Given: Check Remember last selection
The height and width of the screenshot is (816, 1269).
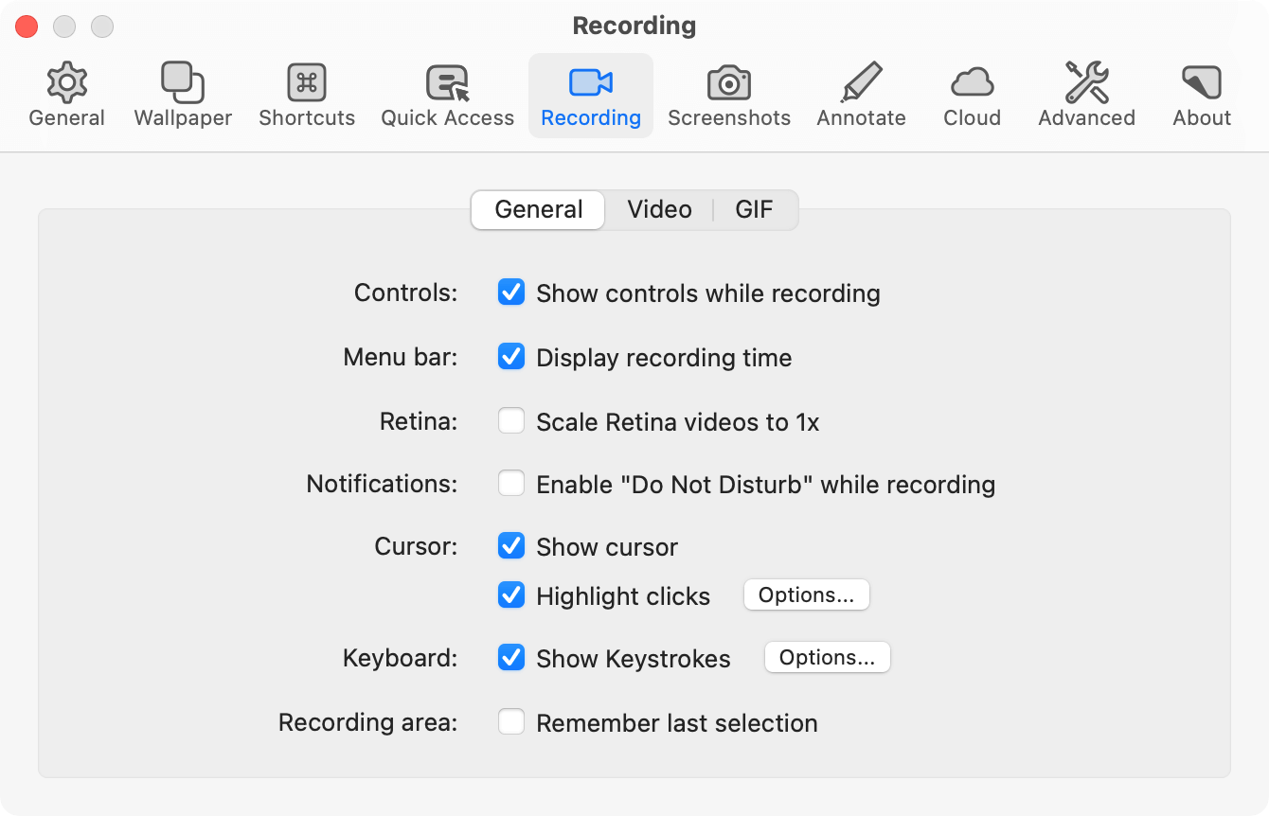Looking at the screenshot, I should coord(511,722).
